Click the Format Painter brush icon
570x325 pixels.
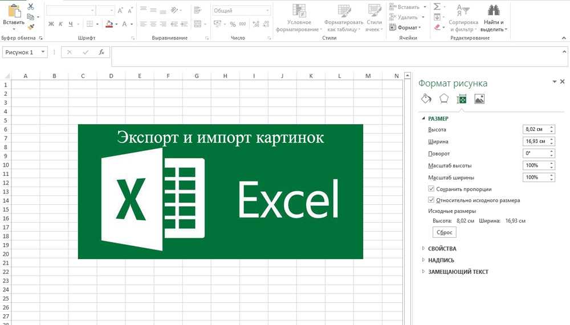click(31, 26)
